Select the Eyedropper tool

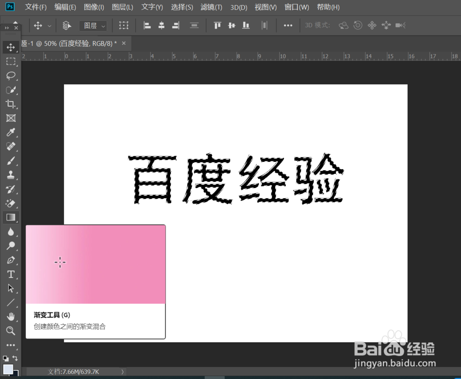click(x=11, y=132)
